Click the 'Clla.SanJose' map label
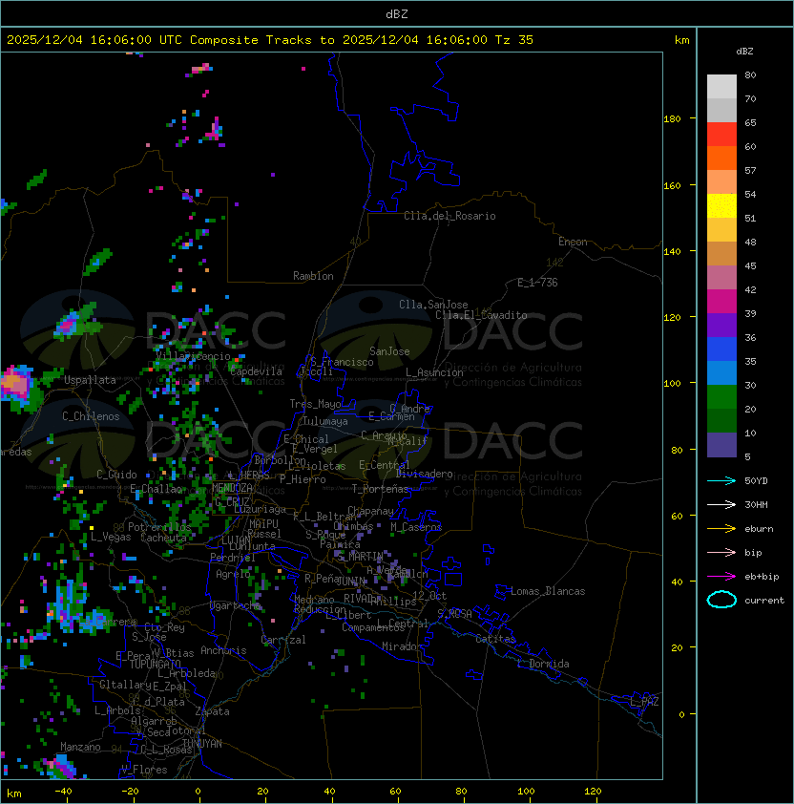Image resolution: width=794 pixels, height=804 pixels. (x=433, y=305)
